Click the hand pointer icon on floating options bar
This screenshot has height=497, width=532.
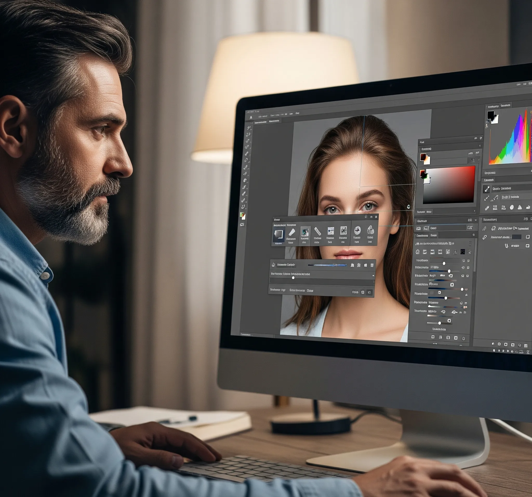[x=273, y=265]
